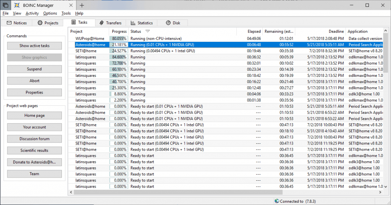Click the 84.600% latinsquares progress bar

(119, 57)
